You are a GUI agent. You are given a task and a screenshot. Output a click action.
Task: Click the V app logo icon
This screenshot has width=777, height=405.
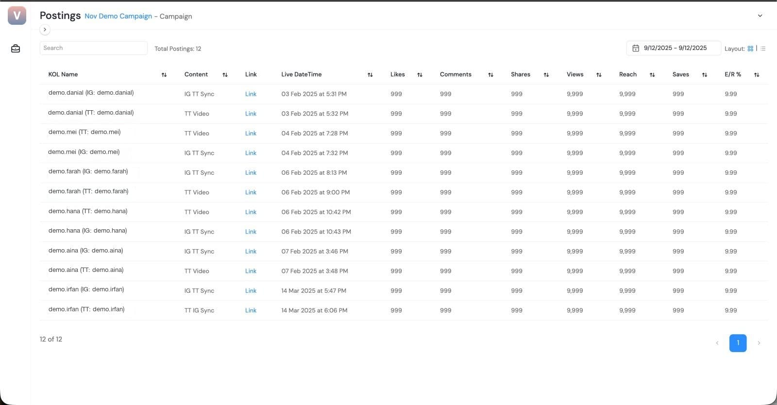[x=17, y=16]
